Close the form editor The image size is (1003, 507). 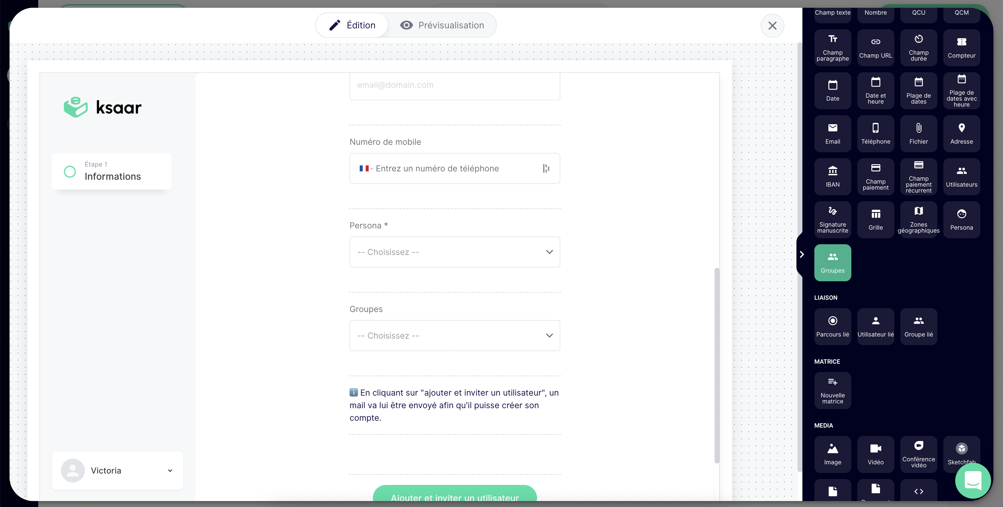point(772,26)
